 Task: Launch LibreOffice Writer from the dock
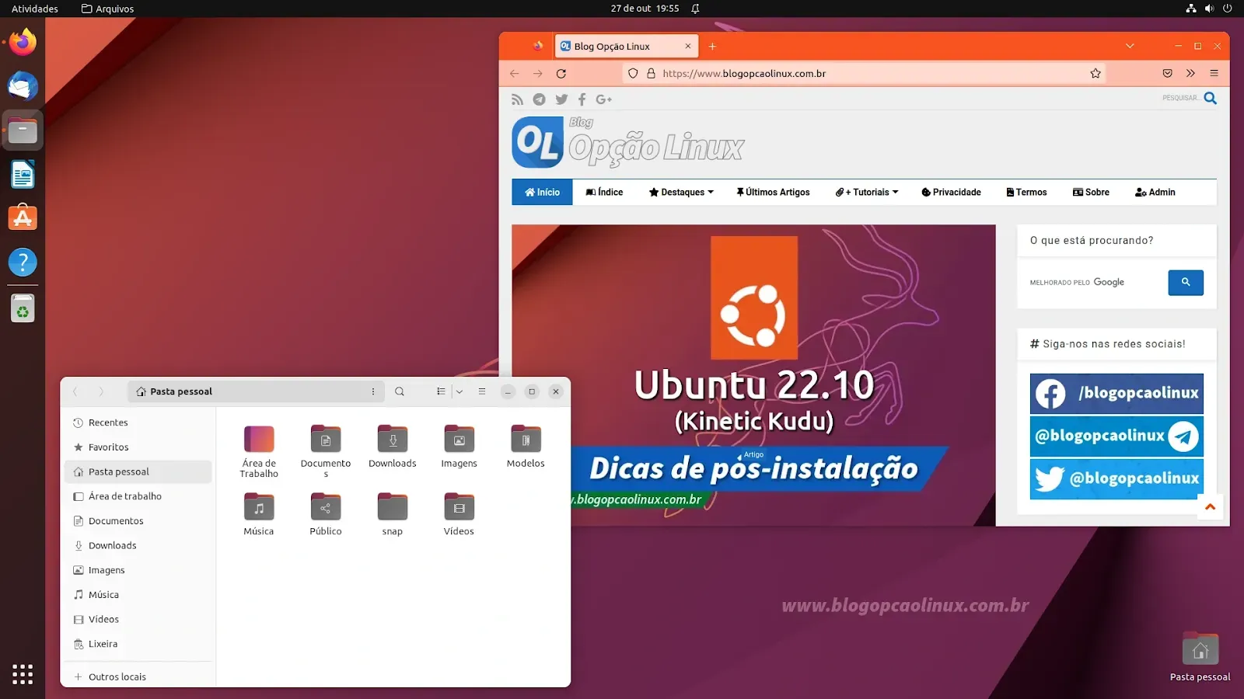coord(23,175)
